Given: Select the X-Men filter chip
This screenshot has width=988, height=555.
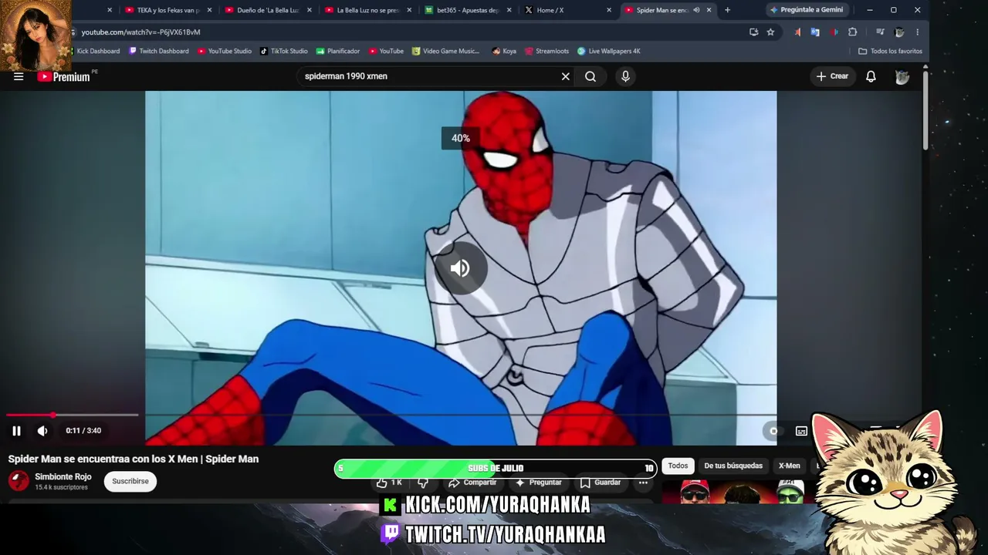Looking at the screenshot, I should coord(789,466).
